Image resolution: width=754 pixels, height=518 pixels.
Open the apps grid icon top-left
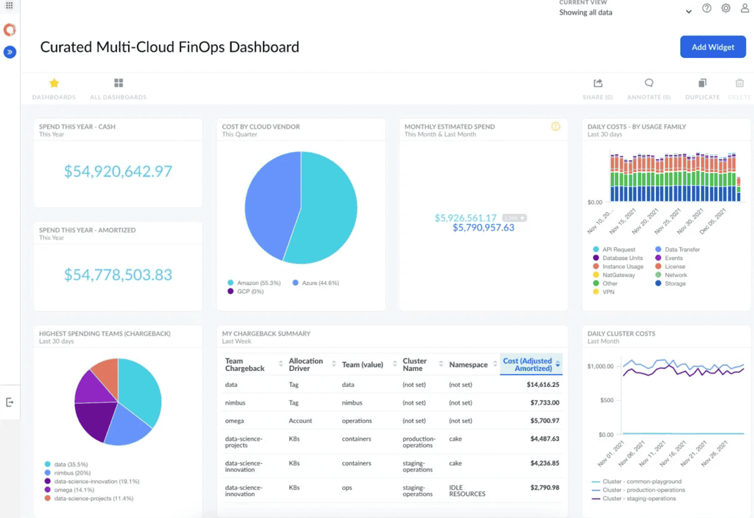[x=10, y=6]
